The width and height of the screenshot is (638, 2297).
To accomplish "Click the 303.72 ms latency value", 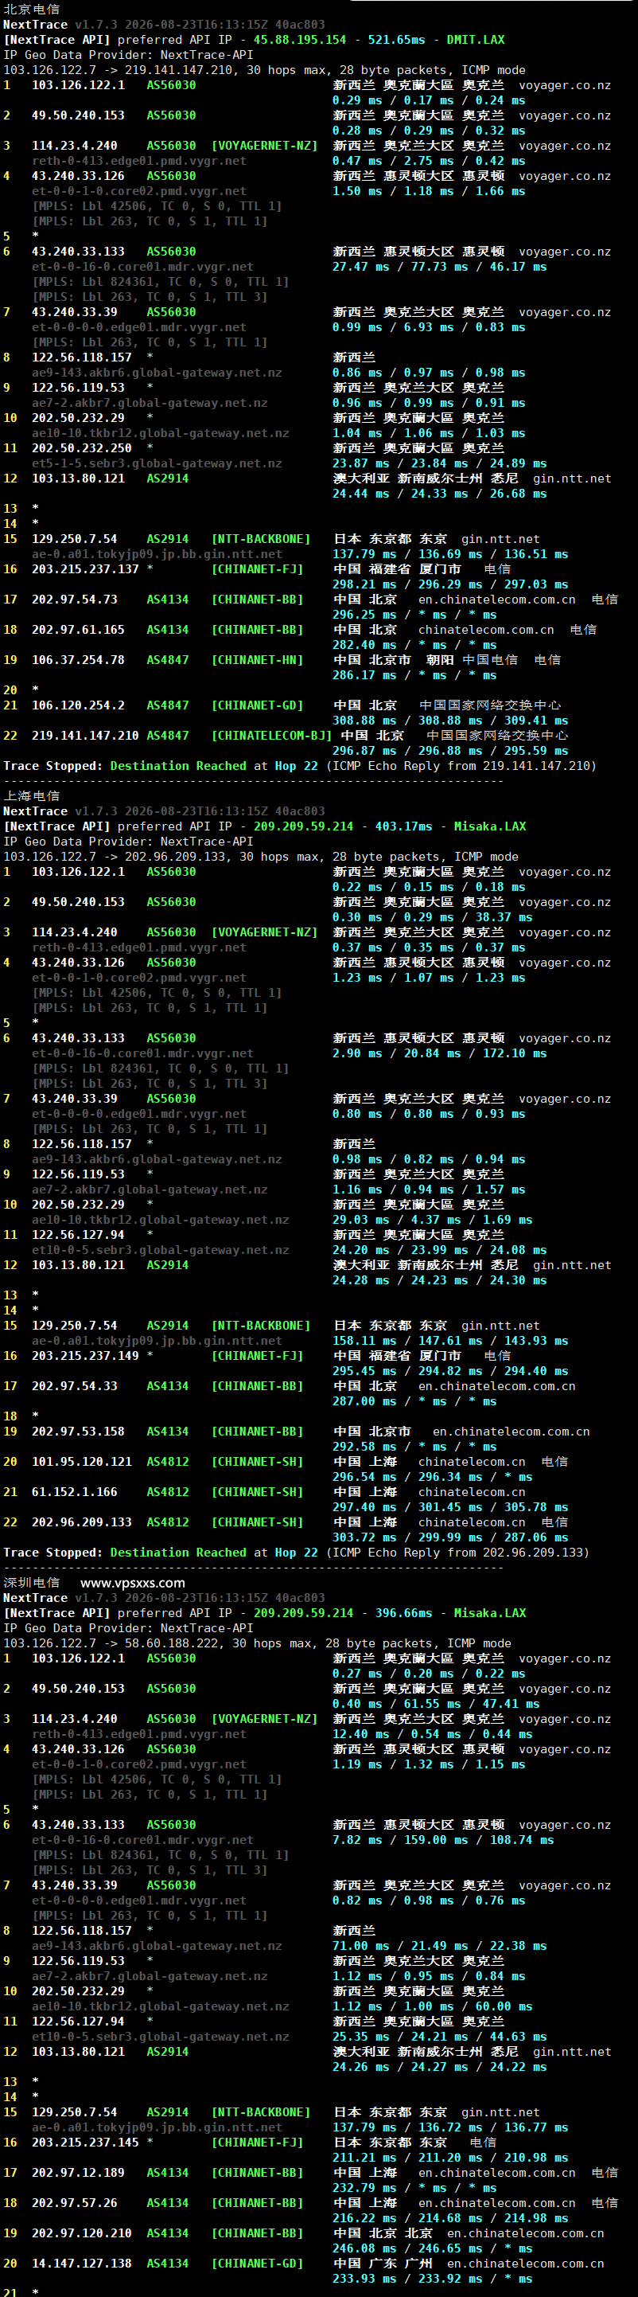I will pyautogui.click(x=364, y=1537).
